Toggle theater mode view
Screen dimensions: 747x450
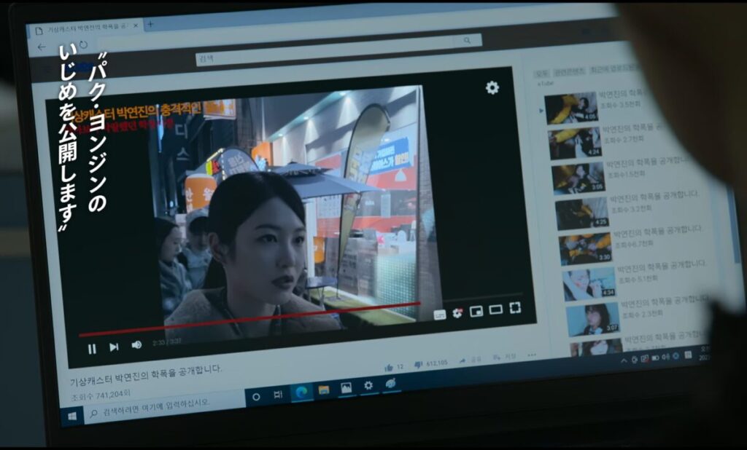(x=495, y=309)
